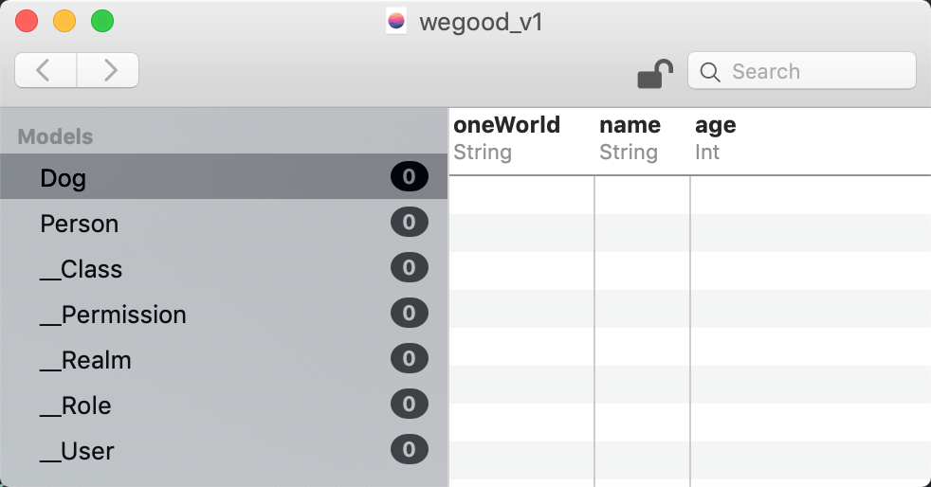The height and width of the screenshot is (487, 931).
Task: Open the __Class model
Action: point(82,269)
